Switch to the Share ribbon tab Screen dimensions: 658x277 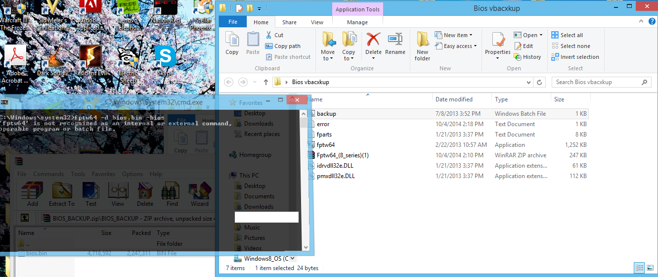click(289, 22)
